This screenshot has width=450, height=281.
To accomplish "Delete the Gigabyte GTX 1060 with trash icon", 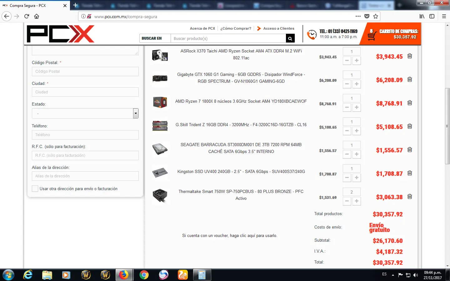I will 410,80.
